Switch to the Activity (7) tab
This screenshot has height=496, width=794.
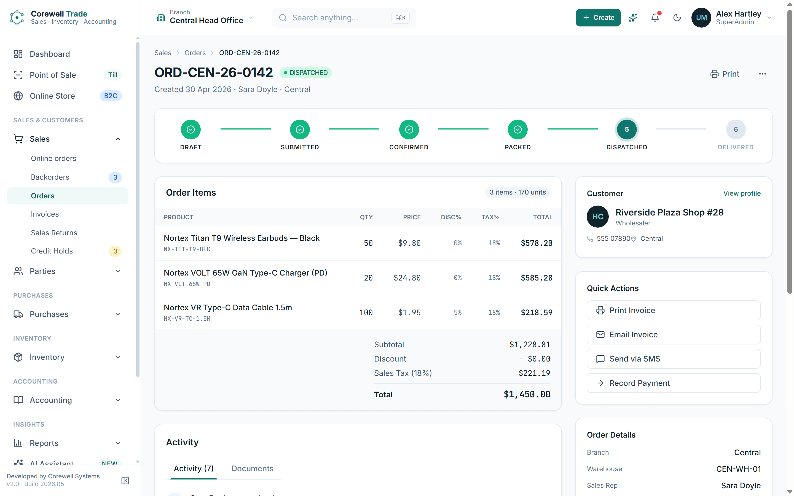[x=194, y=469]
